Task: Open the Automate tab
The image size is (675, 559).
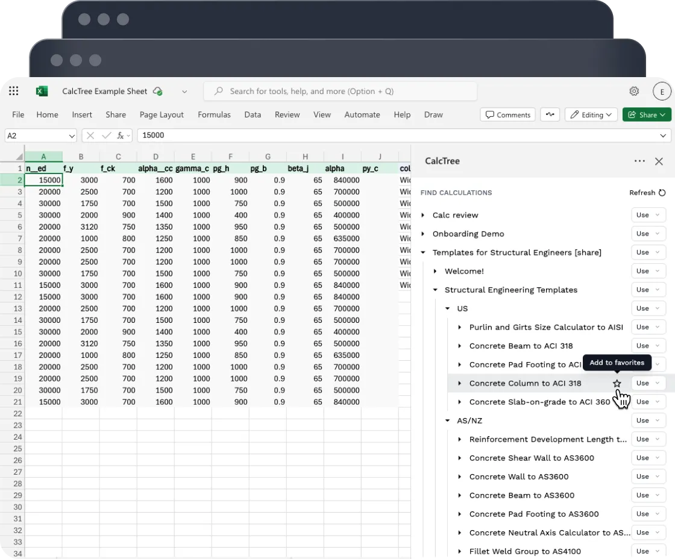Action: 362,114
